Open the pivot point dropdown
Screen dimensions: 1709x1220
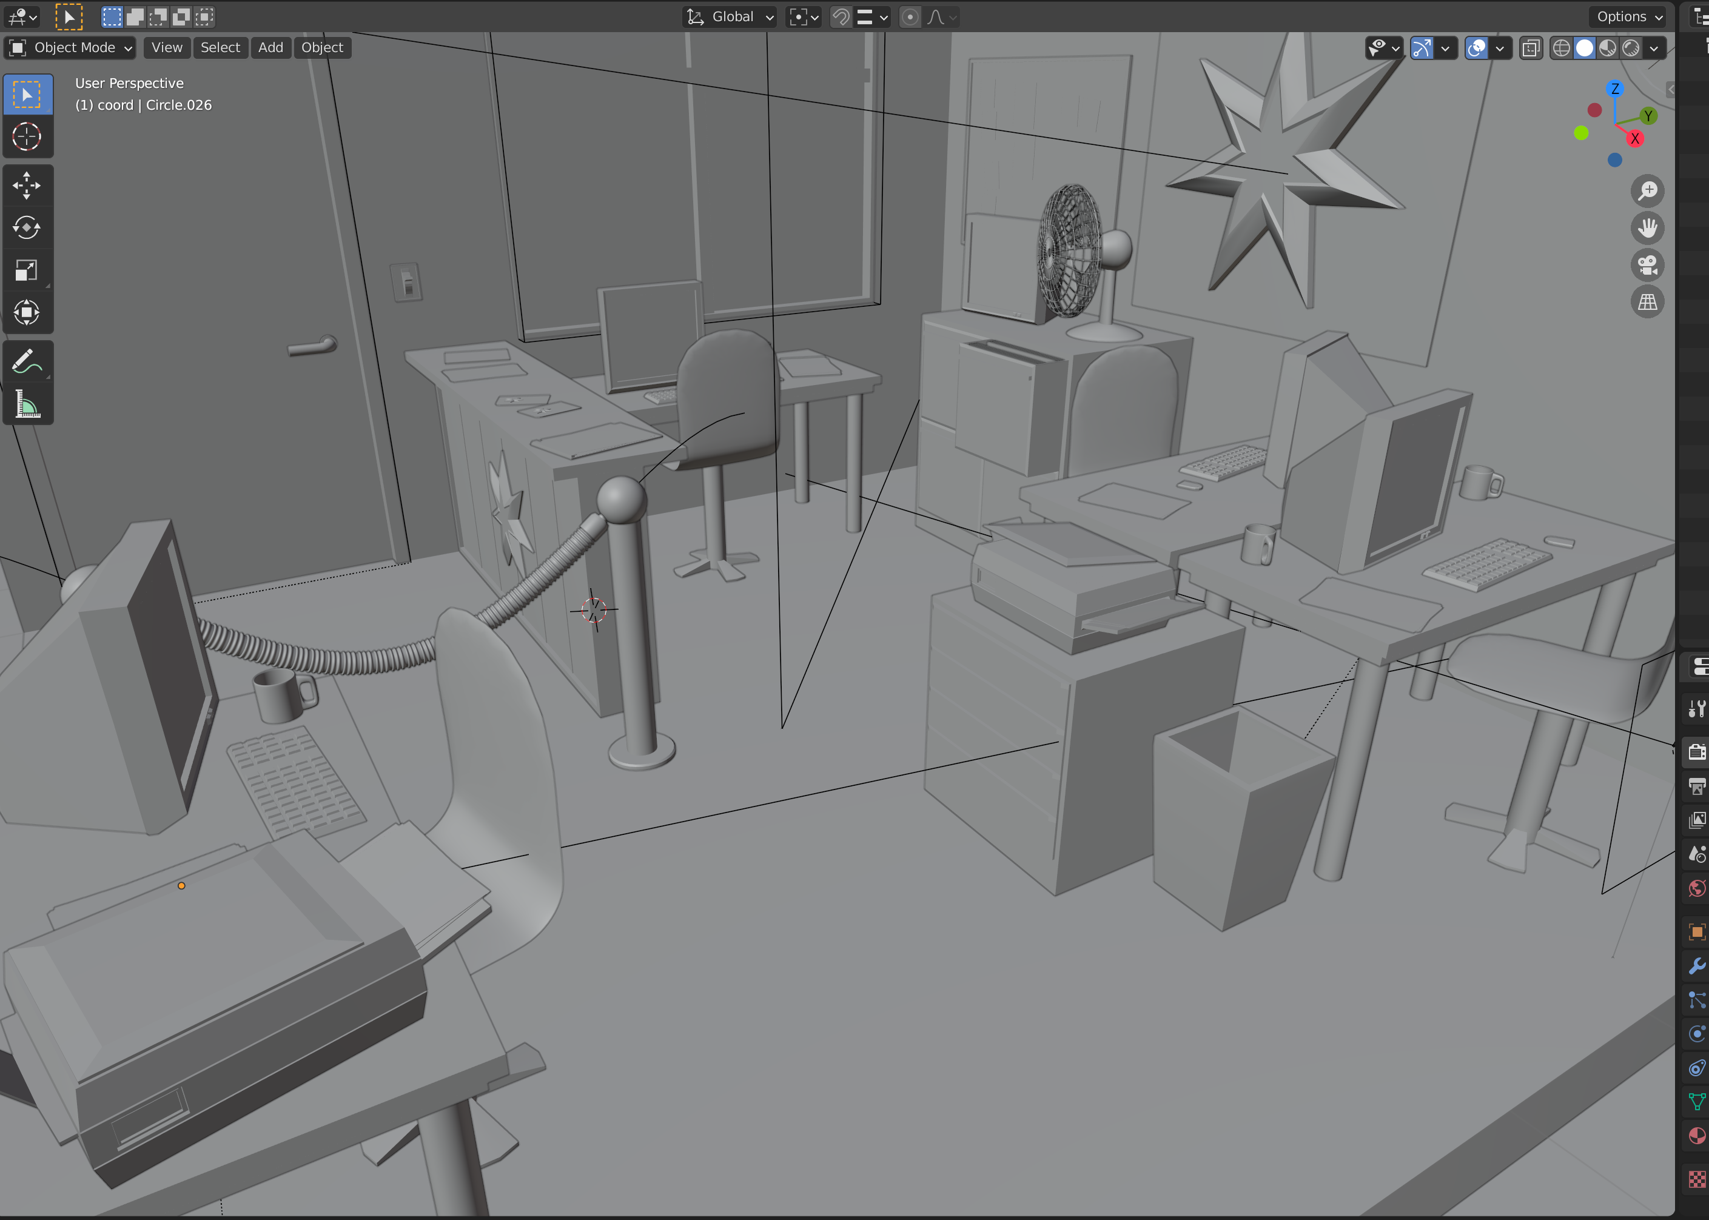tap(803, 16)
